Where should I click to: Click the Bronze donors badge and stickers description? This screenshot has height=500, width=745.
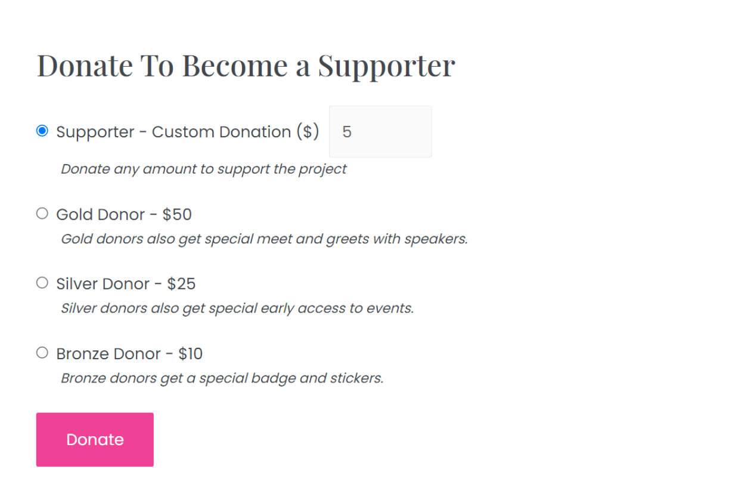222,378
